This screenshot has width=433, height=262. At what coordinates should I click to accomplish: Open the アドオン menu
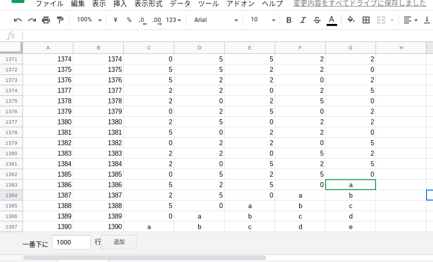pos(241,3)
